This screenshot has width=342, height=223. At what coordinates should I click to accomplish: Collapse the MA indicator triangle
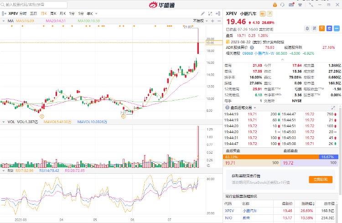point(4,21)
